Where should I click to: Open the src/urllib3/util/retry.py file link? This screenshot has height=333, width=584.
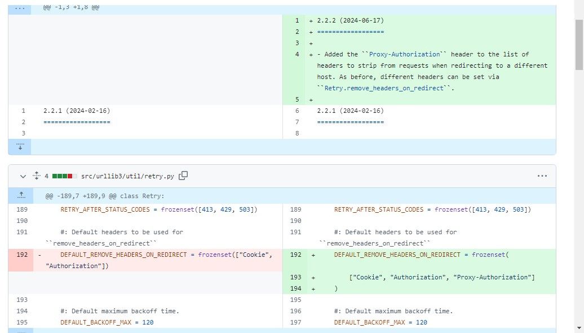click(128, 176)
